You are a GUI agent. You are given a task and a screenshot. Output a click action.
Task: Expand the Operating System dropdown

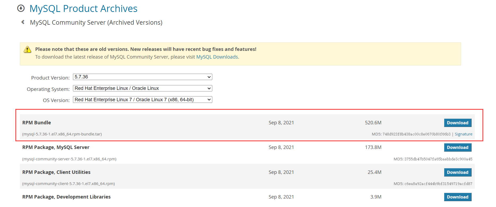[143, 88]
